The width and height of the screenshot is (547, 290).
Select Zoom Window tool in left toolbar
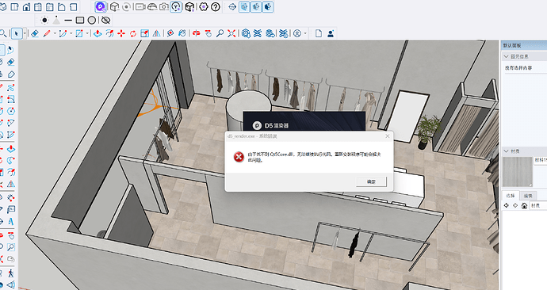[11, 247]
